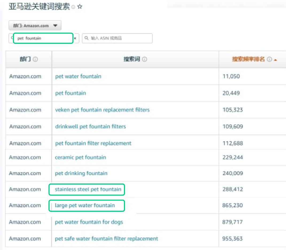286x250 pixels.
Task: Clear the 'pet fountain' search with the x icon
Action: point(75,38)
